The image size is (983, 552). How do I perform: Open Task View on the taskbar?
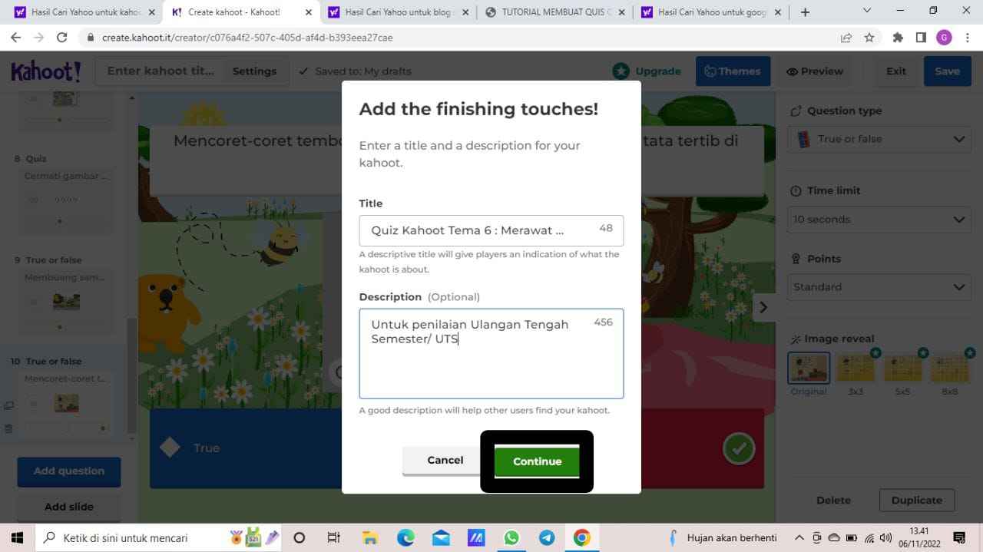point(333,537)
